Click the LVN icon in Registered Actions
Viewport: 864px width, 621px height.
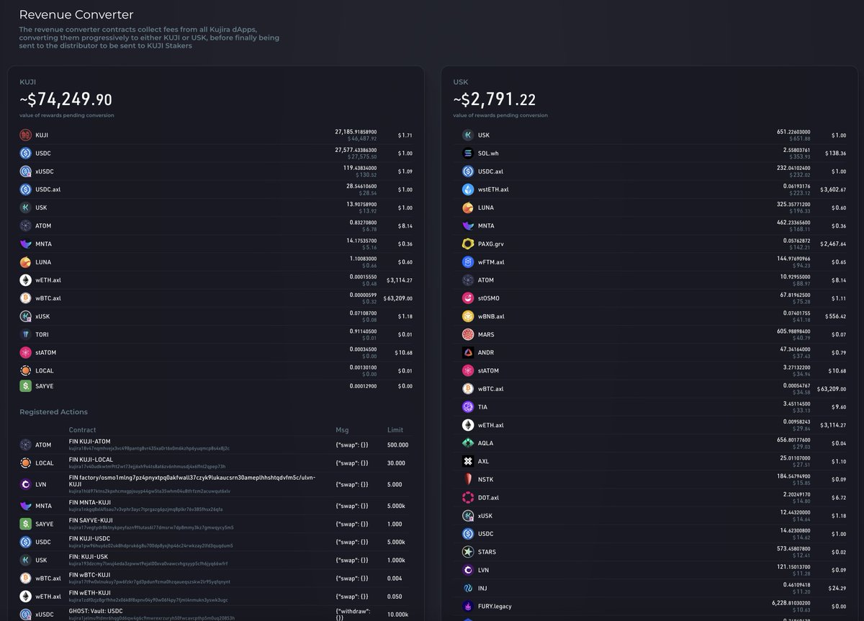pyautogui.click(x=25, y=484)
